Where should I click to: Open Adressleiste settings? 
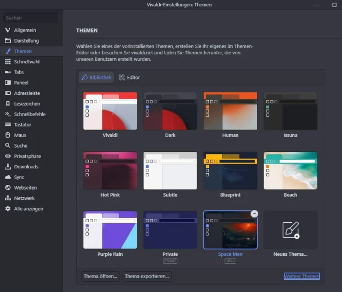pos(32,93)
